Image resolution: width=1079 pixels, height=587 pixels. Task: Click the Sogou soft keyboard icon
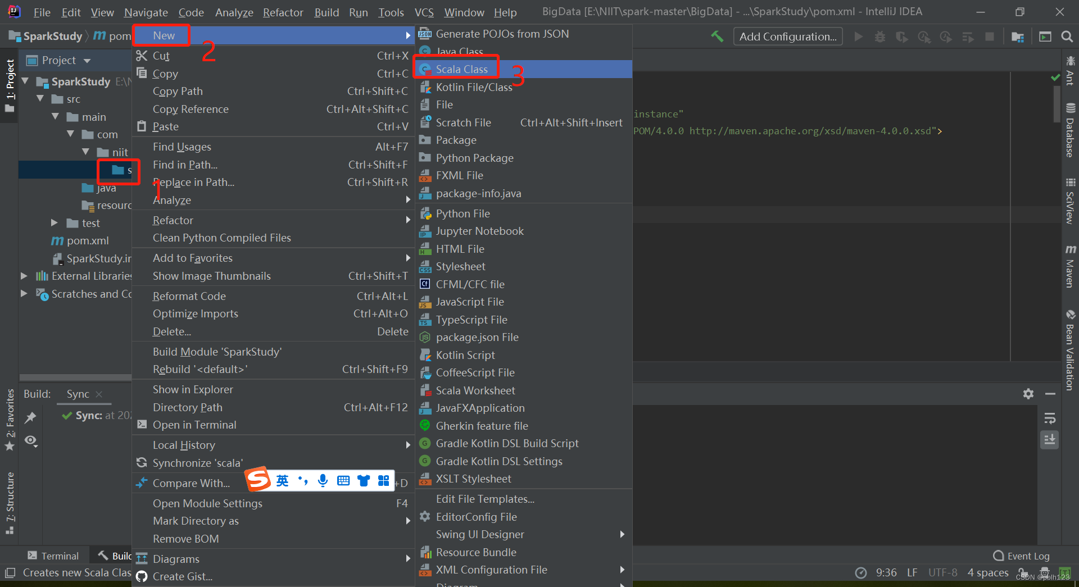(343, 480)
